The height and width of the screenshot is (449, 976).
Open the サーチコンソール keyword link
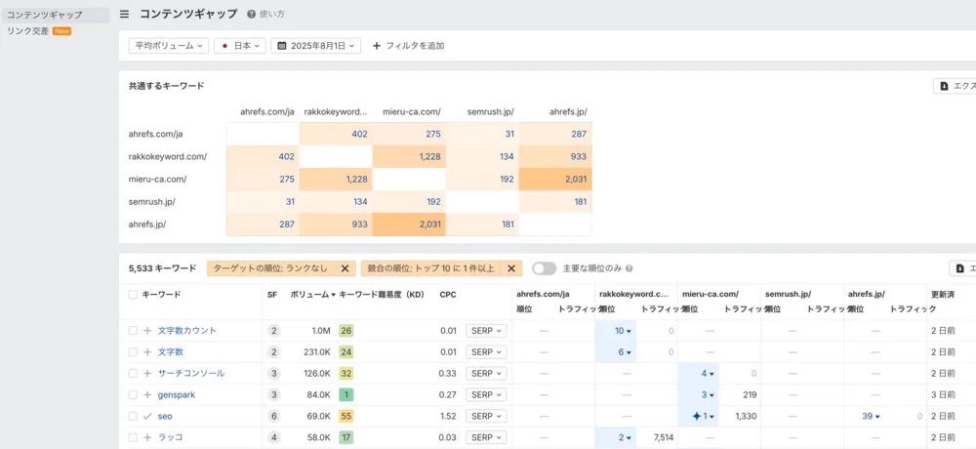(191, 373)
